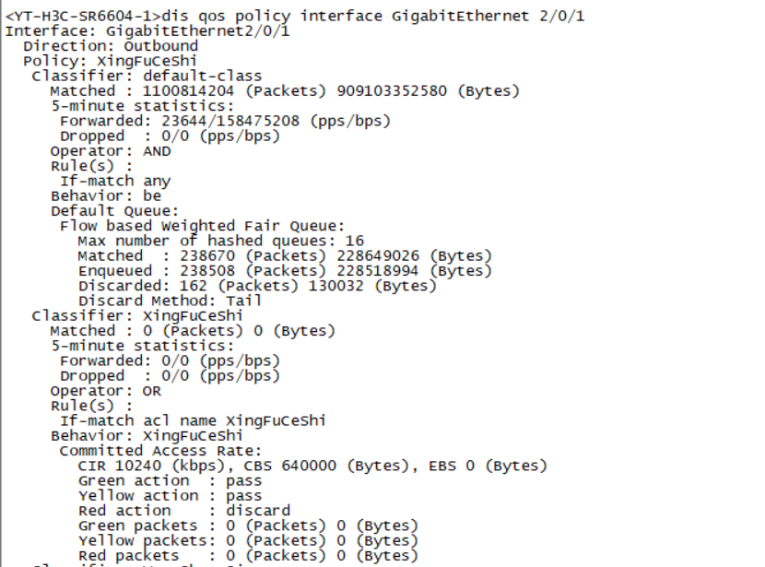The image size is (765, 567).
Task: Click the "Classifier: XingFuCeShi" line
Action: point(137,315)
